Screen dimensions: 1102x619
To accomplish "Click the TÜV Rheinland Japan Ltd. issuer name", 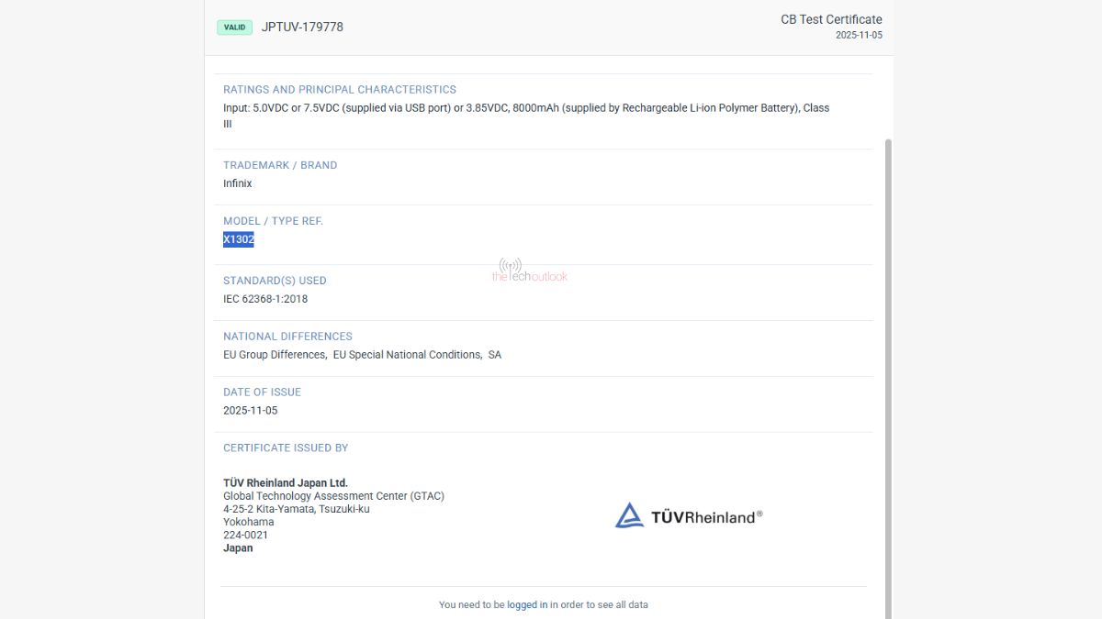I will [285, 483].
